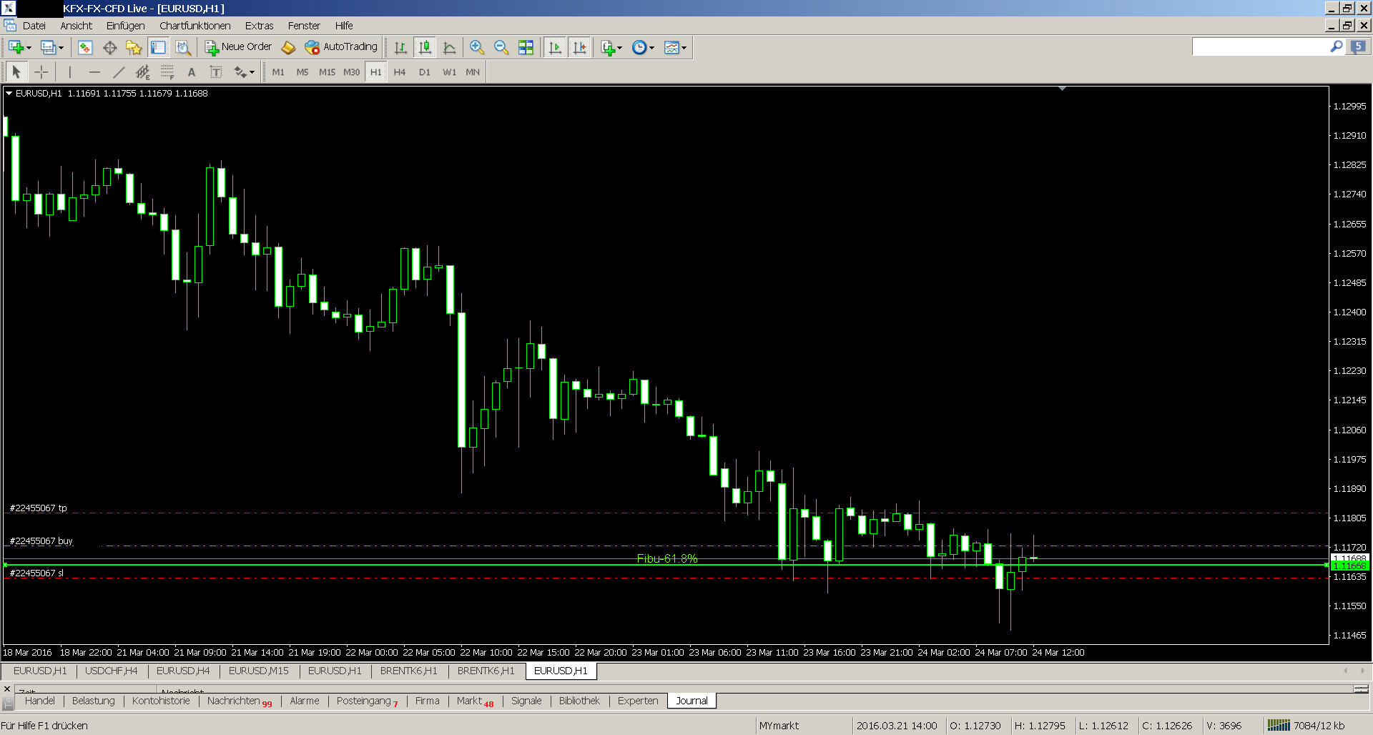
Task: Switch chart to candlestick display
Action: [425, 47]
